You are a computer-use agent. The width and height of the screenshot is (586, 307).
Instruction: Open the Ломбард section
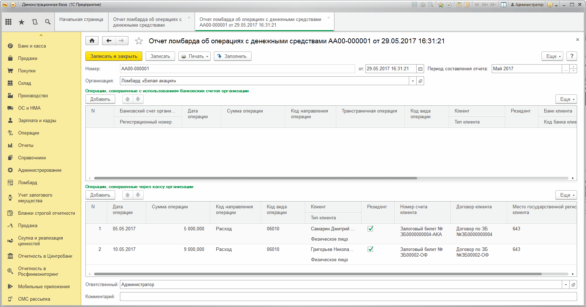(28, 182)
